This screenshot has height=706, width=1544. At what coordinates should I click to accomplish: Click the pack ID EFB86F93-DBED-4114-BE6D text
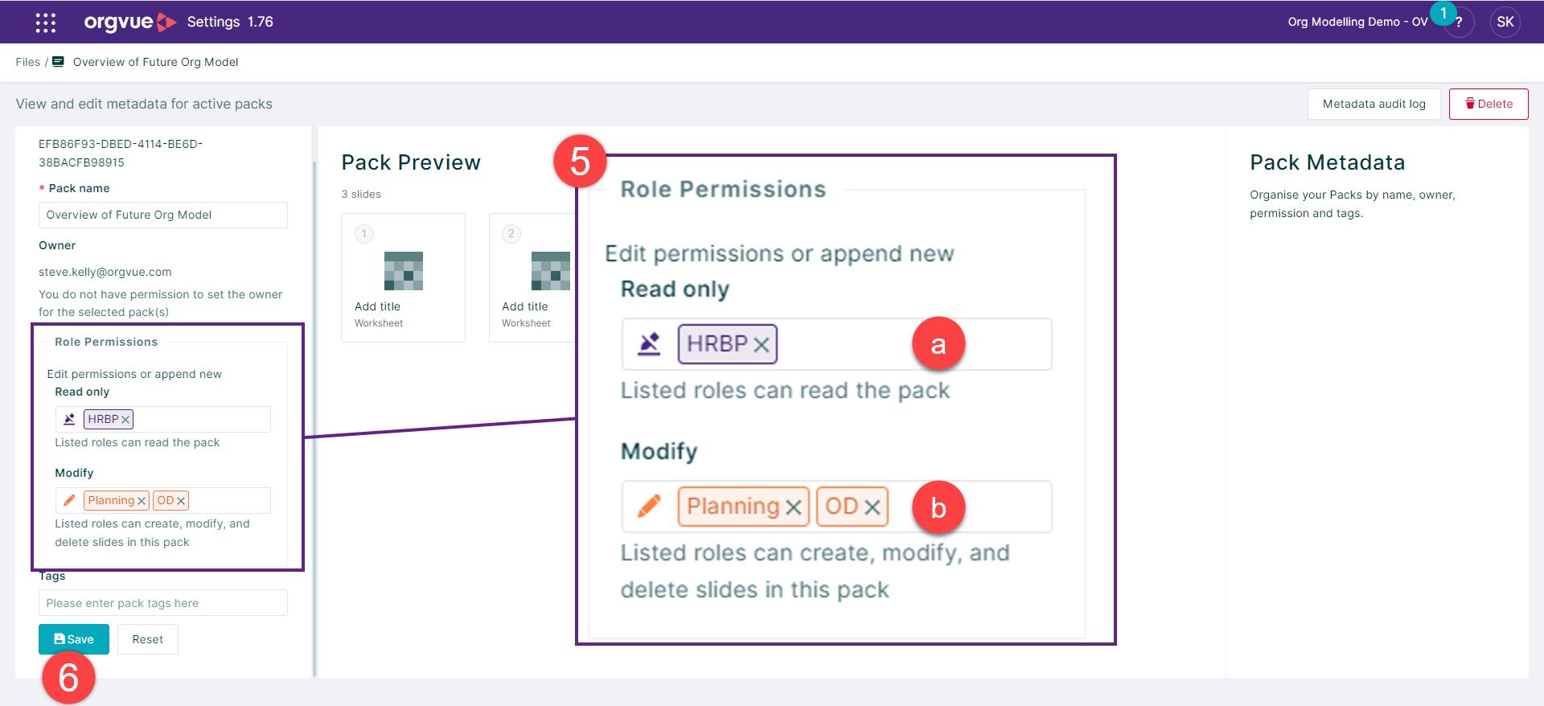pos(121,153)
